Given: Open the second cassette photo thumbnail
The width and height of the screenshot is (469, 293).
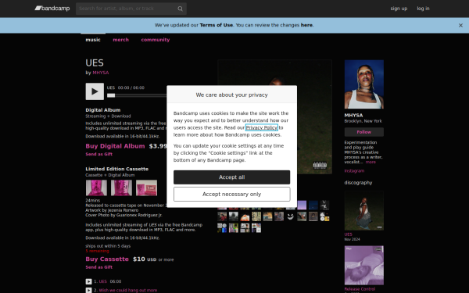Looking at the screenshot, I should (121, 188).
